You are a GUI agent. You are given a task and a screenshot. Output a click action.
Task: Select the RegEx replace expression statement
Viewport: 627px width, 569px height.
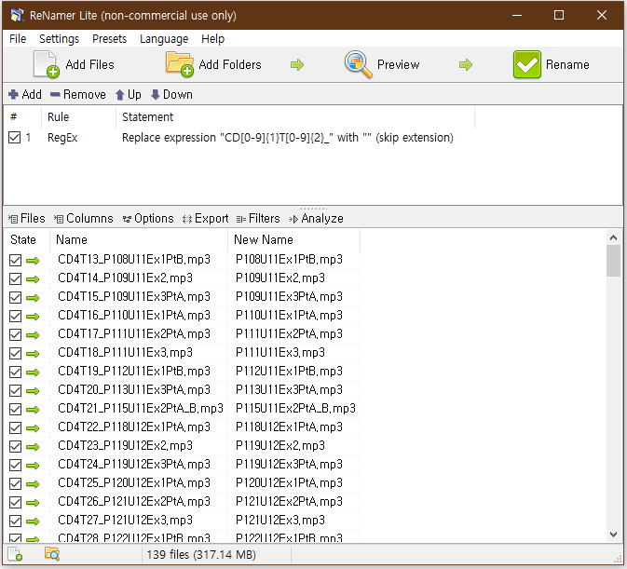tap(288, 138)
